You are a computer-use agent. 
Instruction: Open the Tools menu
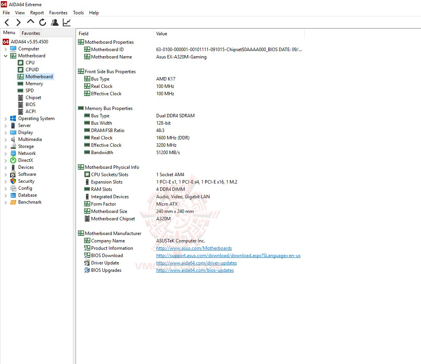[78, 13]
